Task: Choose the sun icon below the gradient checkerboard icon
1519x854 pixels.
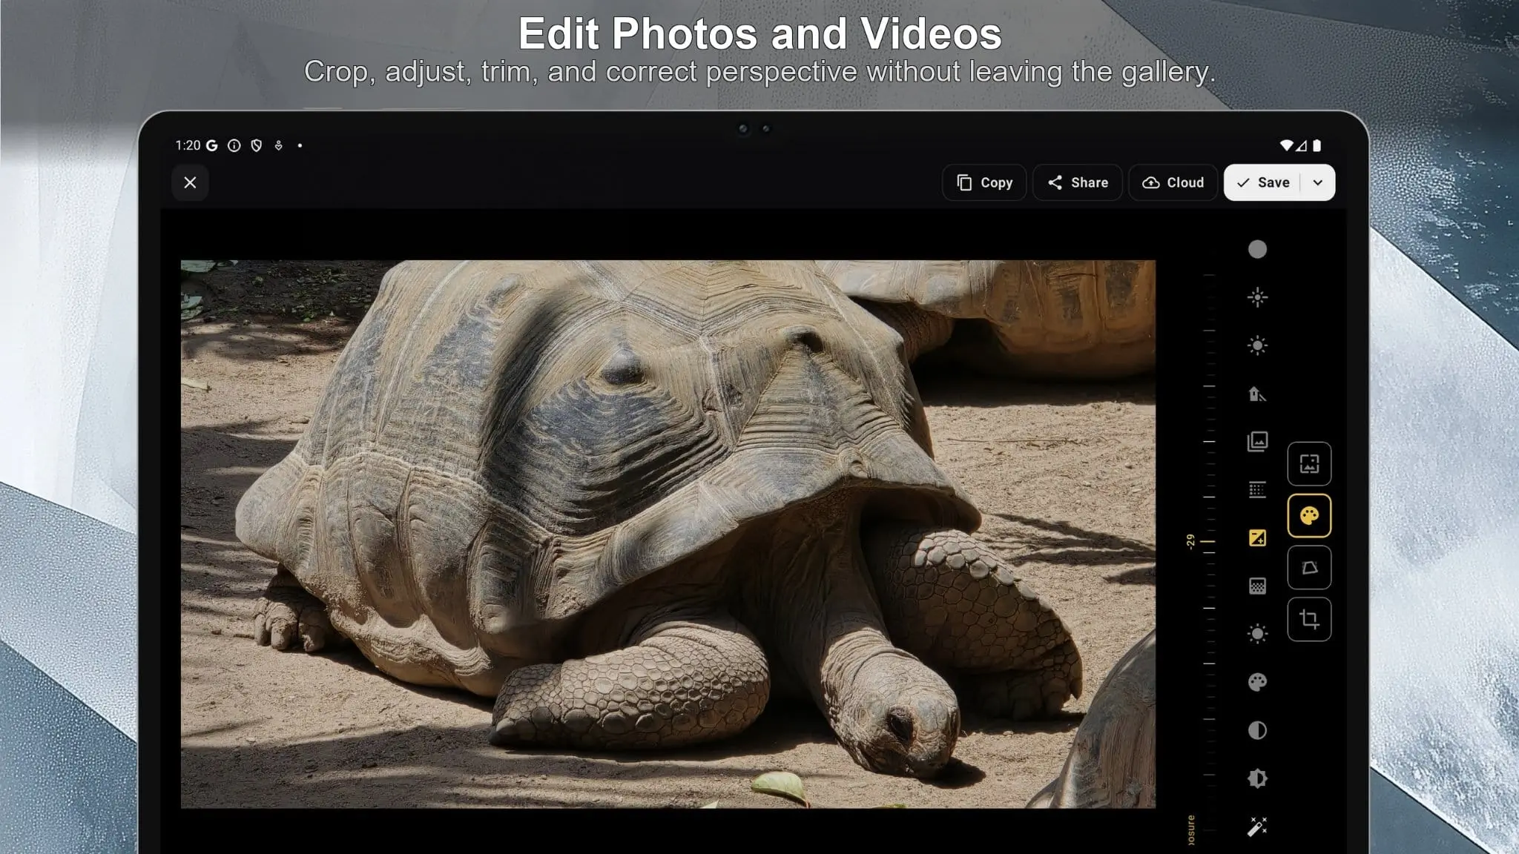Action: pos(1257,634)
